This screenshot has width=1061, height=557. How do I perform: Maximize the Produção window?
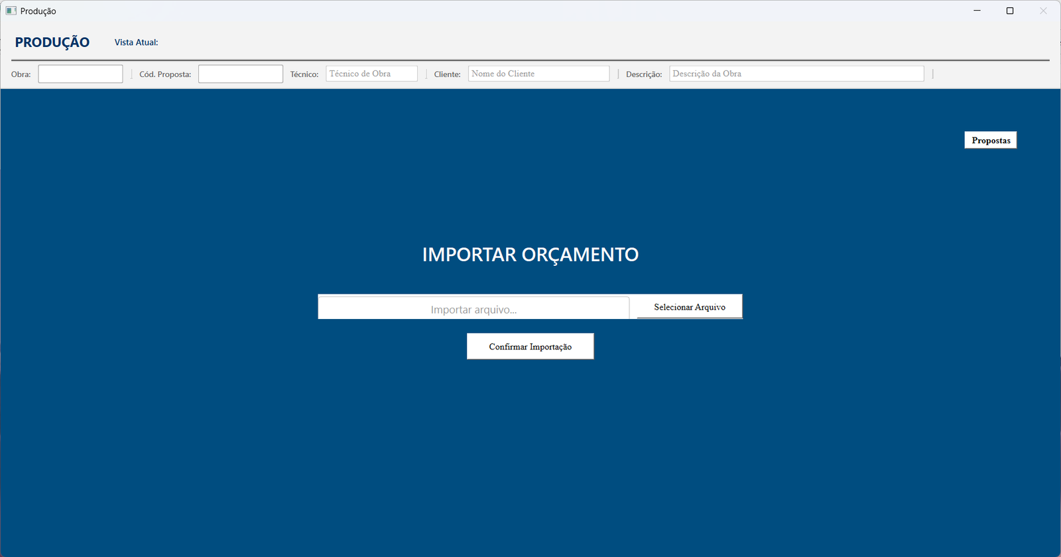(x=1010, y=11)
